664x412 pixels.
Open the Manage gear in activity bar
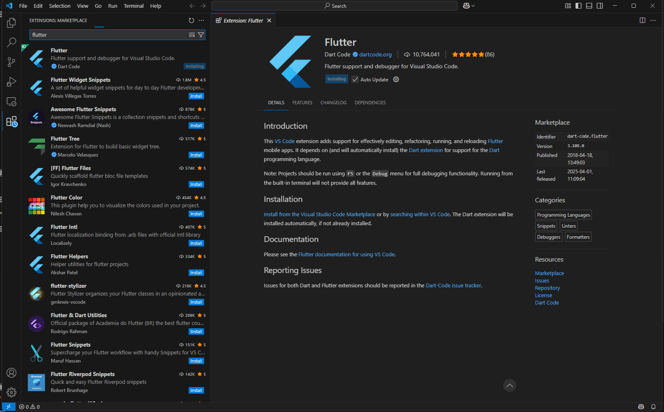point(11,392)
